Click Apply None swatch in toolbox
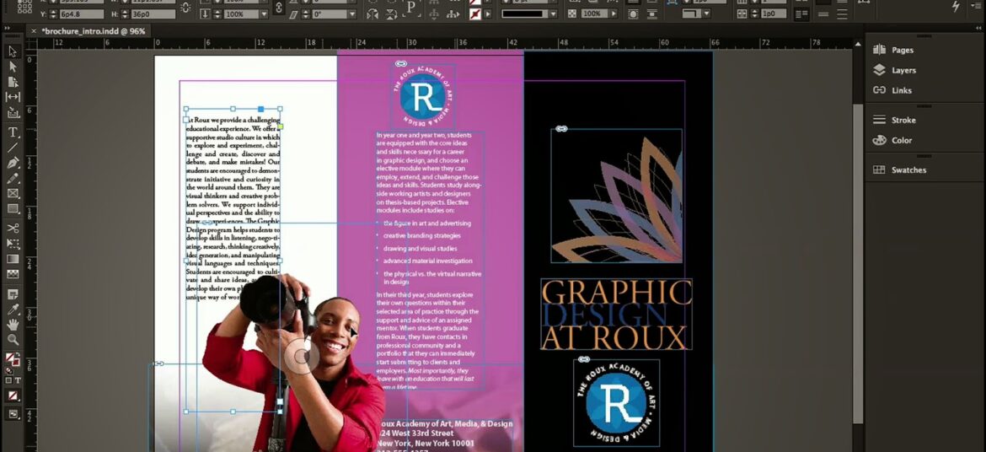The image size is (986, 452). [x=13, y=396]
